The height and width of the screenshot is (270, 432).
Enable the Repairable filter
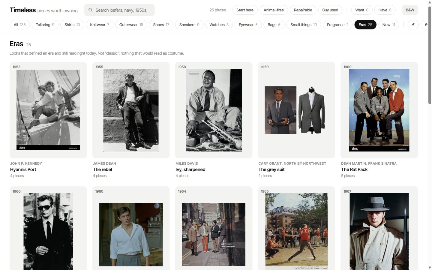(303, 10)
